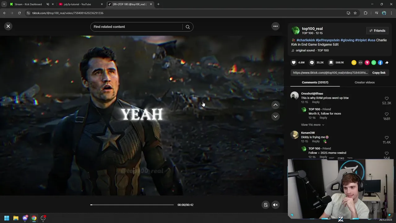Share the video to Facebook
The image size is (396, 223).
coord(380,63)
